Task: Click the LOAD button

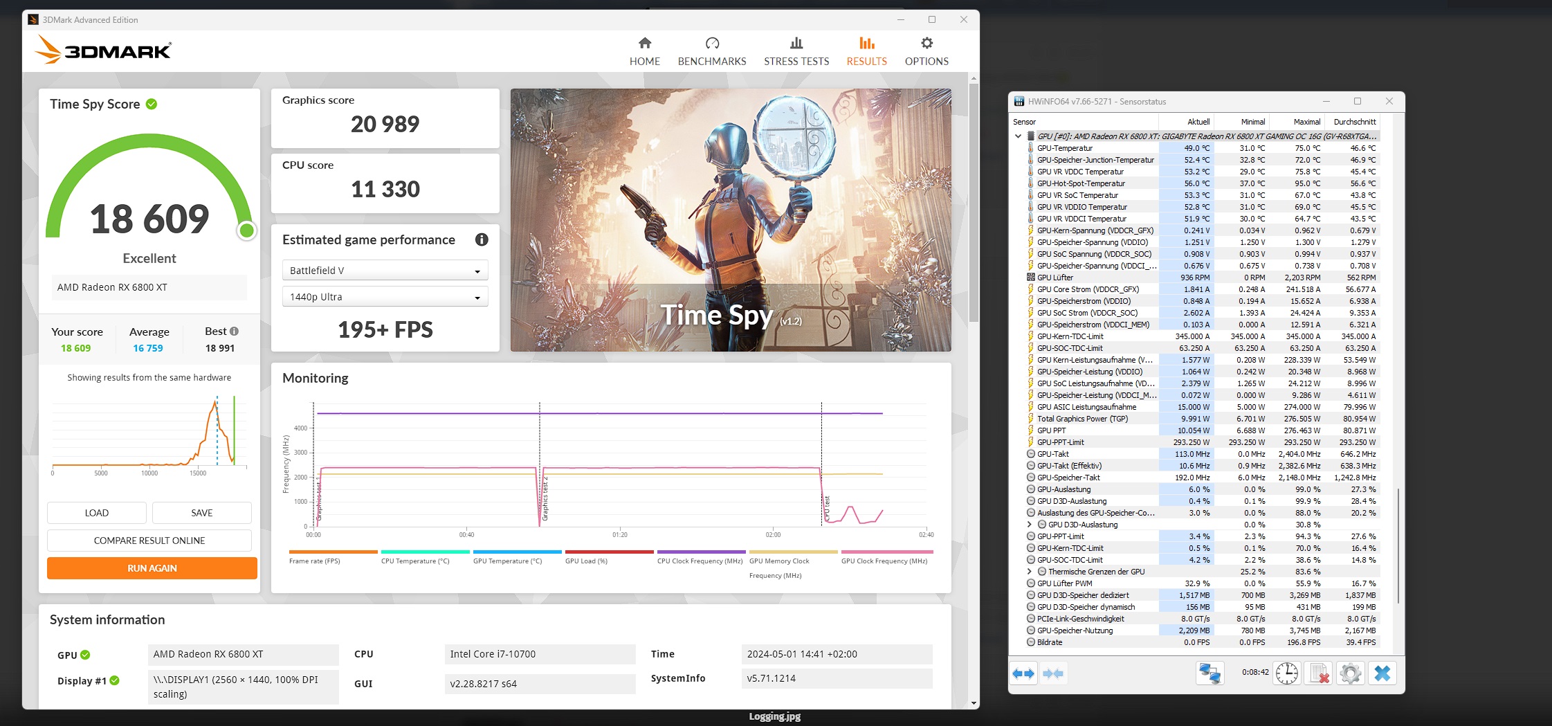Action: [97, 513]
